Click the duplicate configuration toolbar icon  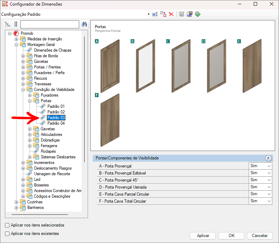pos(163,14)
